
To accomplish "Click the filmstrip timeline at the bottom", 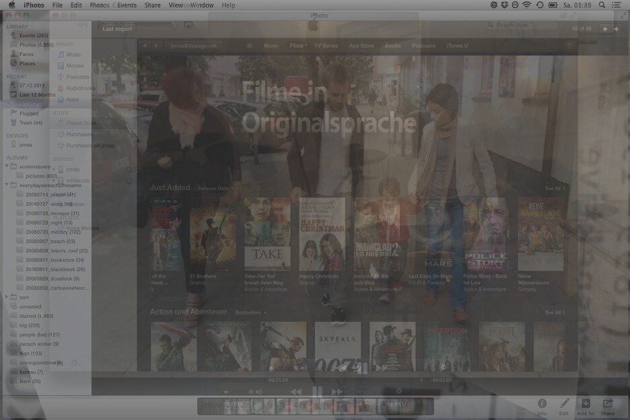I will pos(316,407).
